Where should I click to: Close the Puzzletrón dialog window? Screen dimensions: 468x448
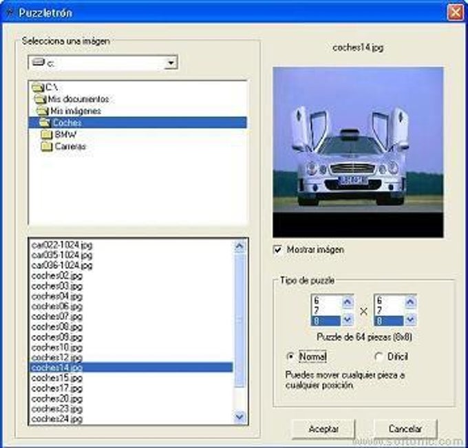(x=456, y=12)
